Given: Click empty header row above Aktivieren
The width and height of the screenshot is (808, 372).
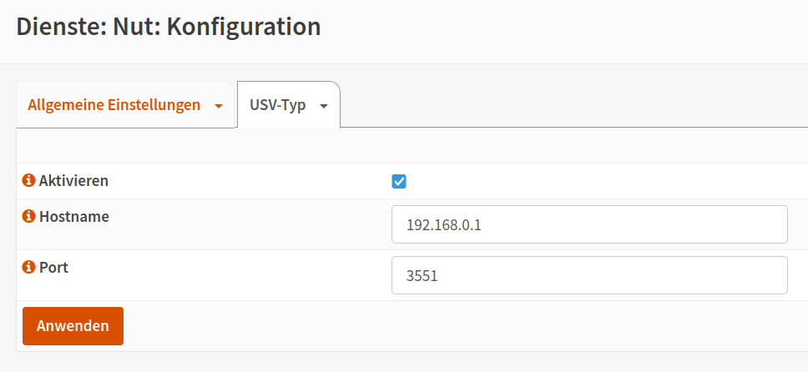Looking at the screenshot, I should [412, 145].
